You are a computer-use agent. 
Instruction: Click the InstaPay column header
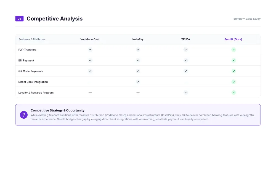tap(138, 39)
